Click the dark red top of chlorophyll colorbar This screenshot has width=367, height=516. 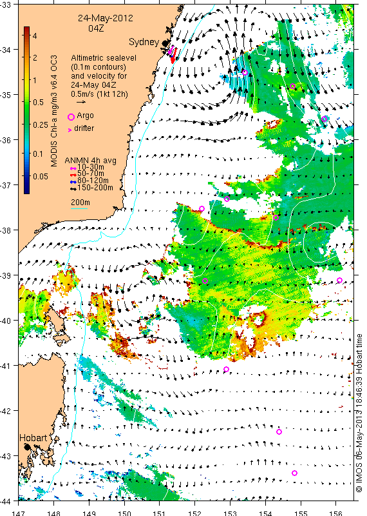click(x=26, y=30)
